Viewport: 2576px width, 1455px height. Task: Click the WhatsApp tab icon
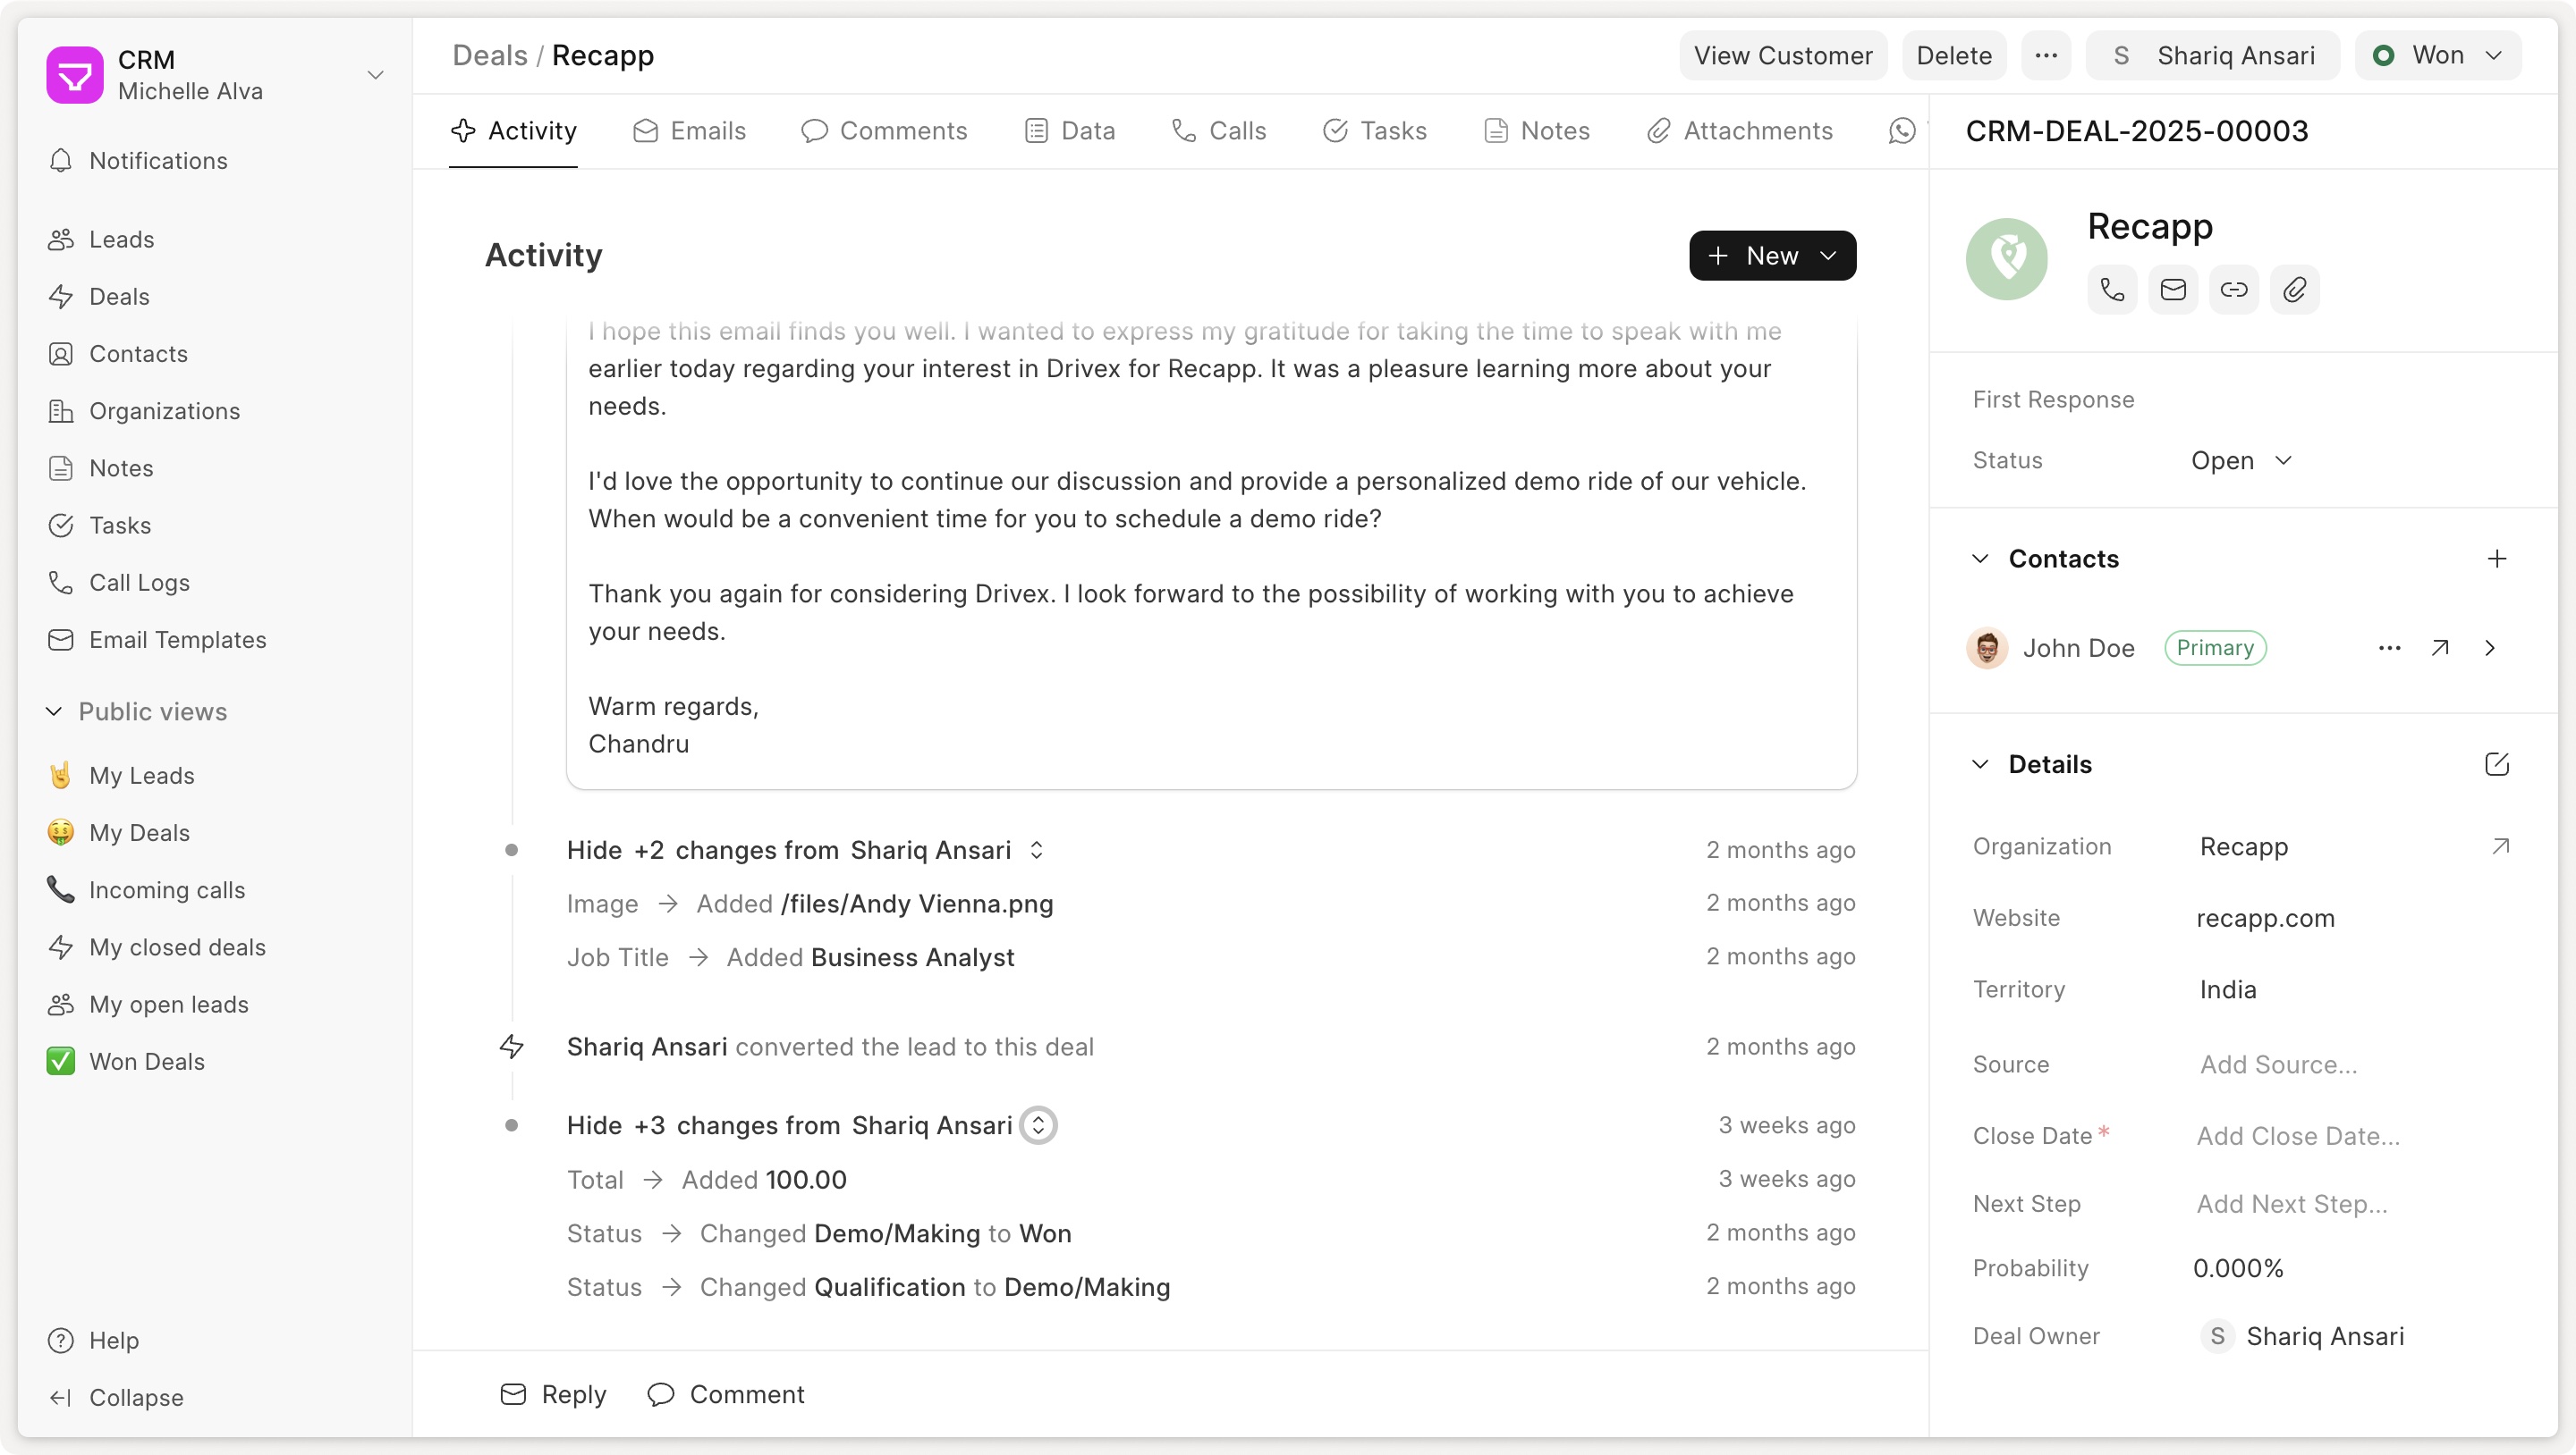[x=1902, y=130]
